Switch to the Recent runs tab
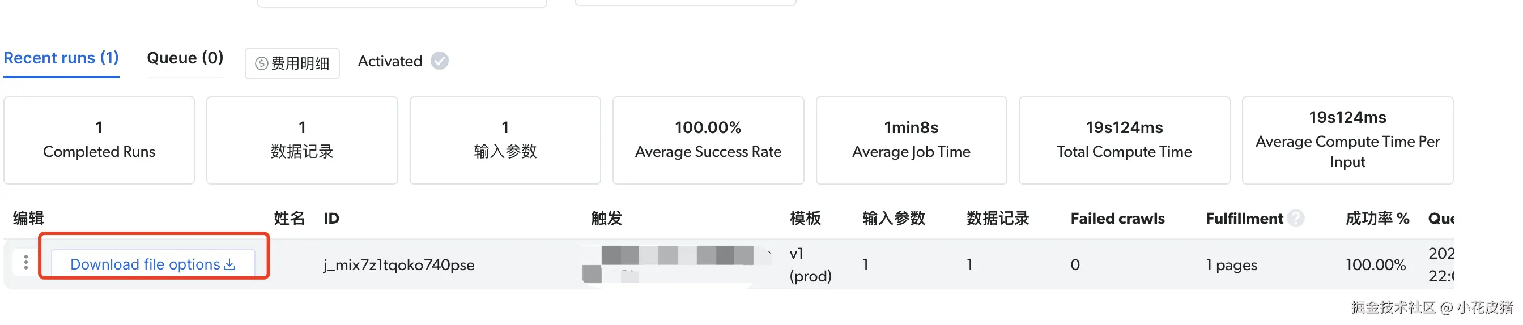Image resolution: width=1523 pixels, height=325 pixels. pos(61,58)
